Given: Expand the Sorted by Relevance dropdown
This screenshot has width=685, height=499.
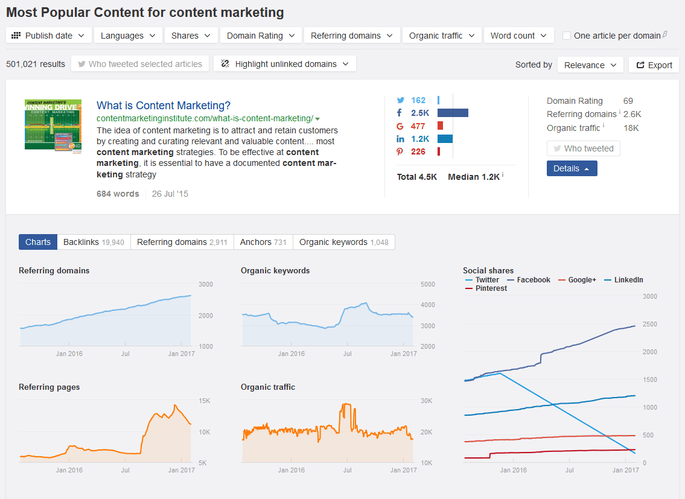Looking at the screenshot, I should 590,65.
